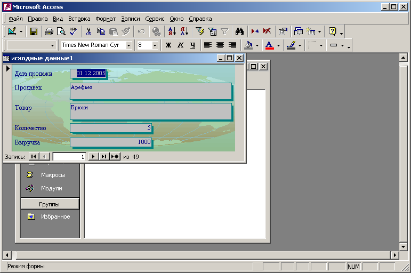Click the new record navigation button
Image resolution: width=411 pixels, height=273 pixels.
click(x=115, y=157)
